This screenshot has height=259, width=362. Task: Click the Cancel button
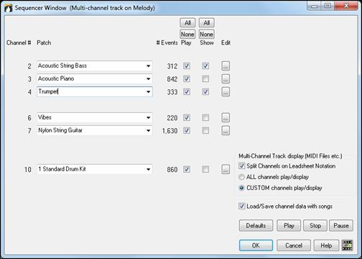pos(294,245)
